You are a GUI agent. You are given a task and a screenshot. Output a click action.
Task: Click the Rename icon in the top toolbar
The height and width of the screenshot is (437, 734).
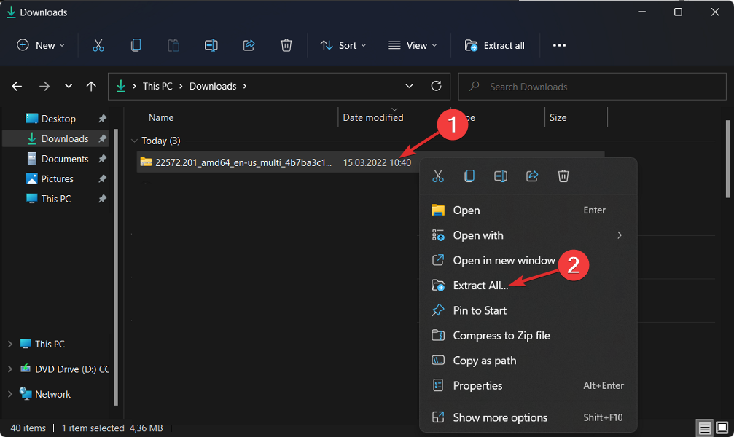pyautogui.click(x=211, y=45)
